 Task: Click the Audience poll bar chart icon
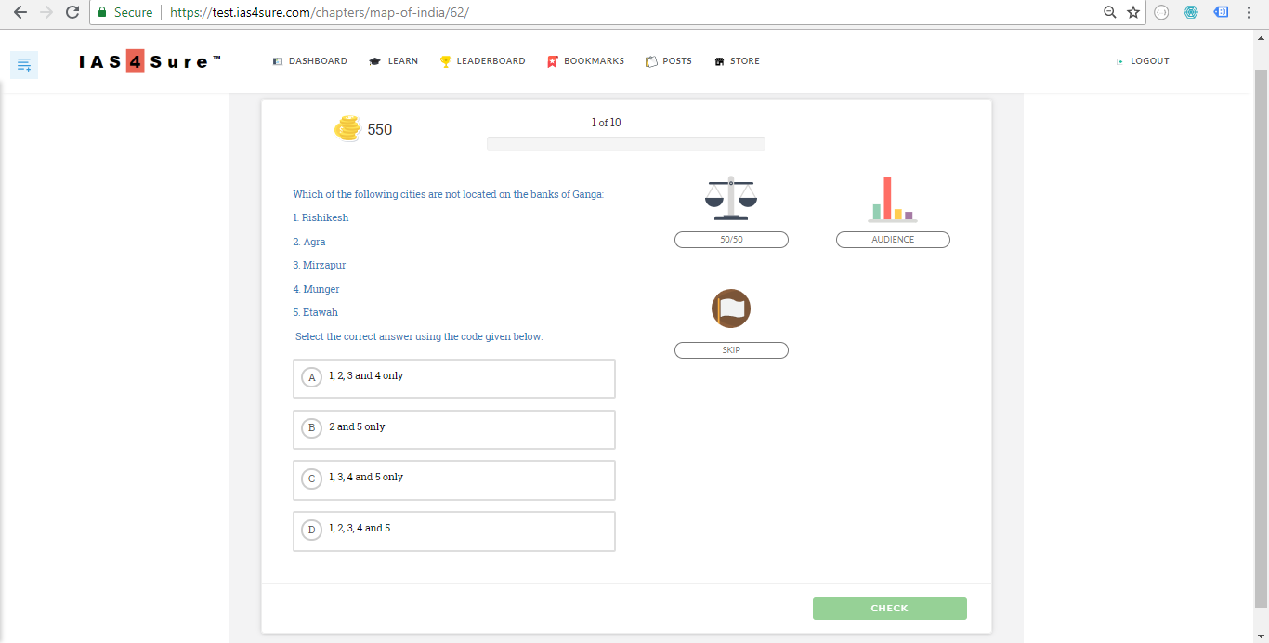[x=893, y=199]
